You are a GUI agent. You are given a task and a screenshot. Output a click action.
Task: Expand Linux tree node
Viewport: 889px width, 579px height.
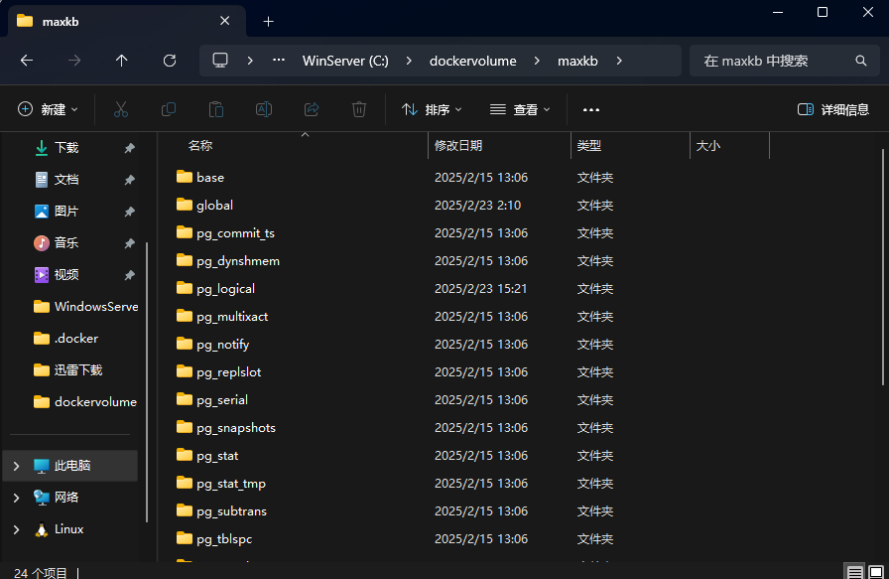17,529
